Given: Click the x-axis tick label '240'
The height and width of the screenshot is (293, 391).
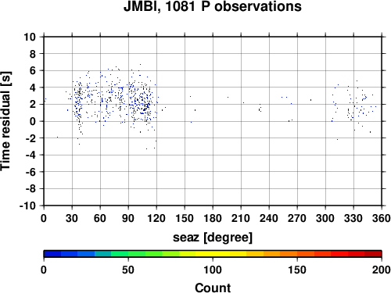Looking at the screenshot, I should [269, 218].
